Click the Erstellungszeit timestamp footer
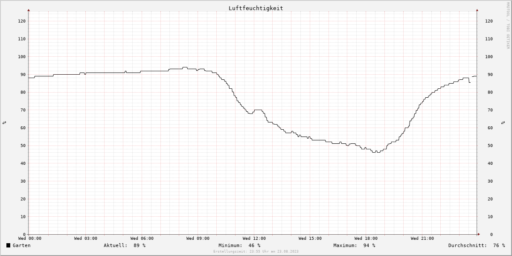 pos(256,252)
